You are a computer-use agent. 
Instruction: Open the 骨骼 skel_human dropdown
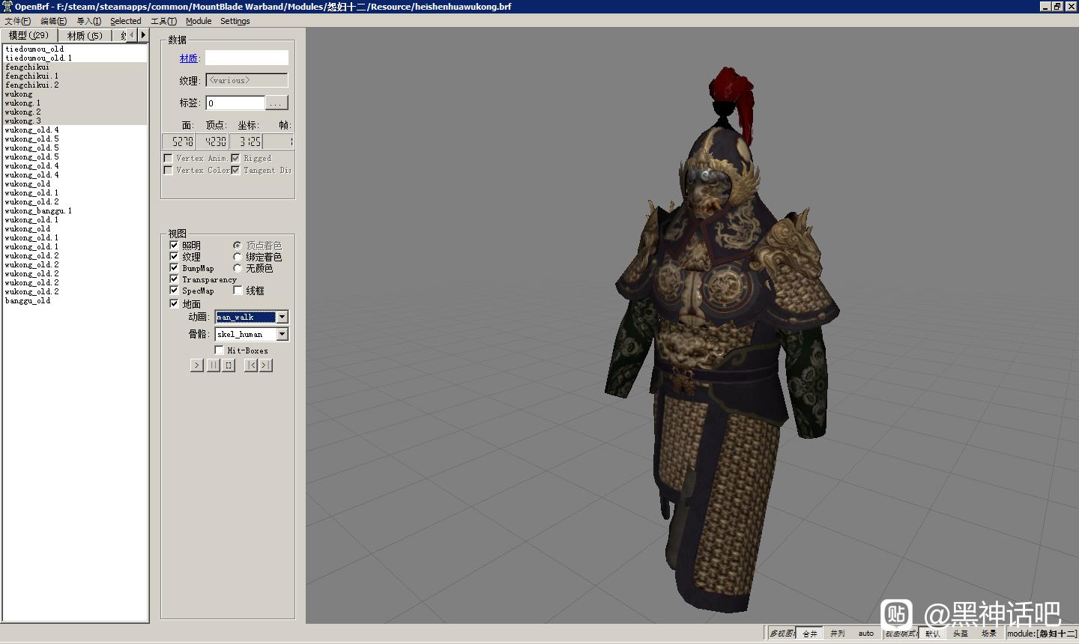click(x=282, y=334)
